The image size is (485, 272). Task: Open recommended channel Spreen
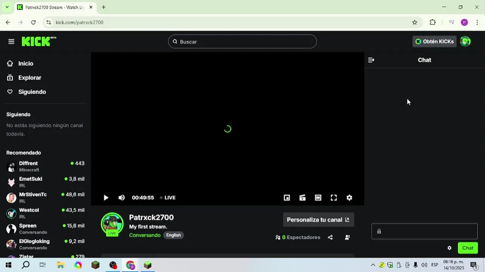point(45,229)
